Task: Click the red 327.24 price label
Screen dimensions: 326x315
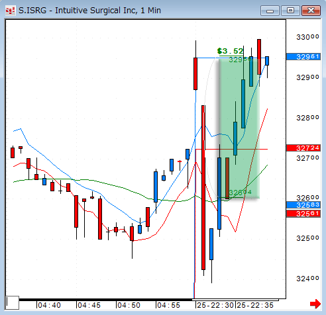Action: [x=303, y=148]
